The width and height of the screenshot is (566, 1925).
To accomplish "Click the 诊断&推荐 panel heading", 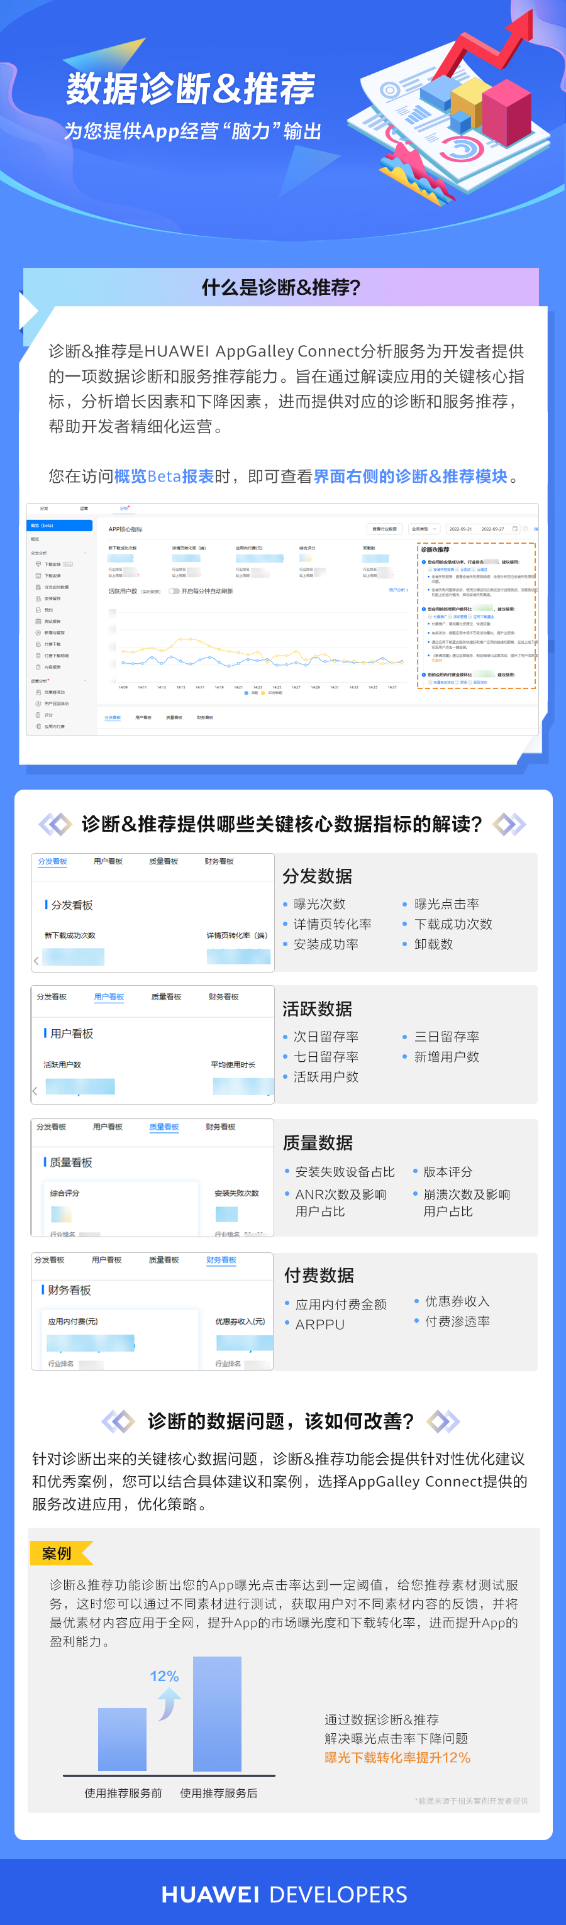I will click(435, 549).
